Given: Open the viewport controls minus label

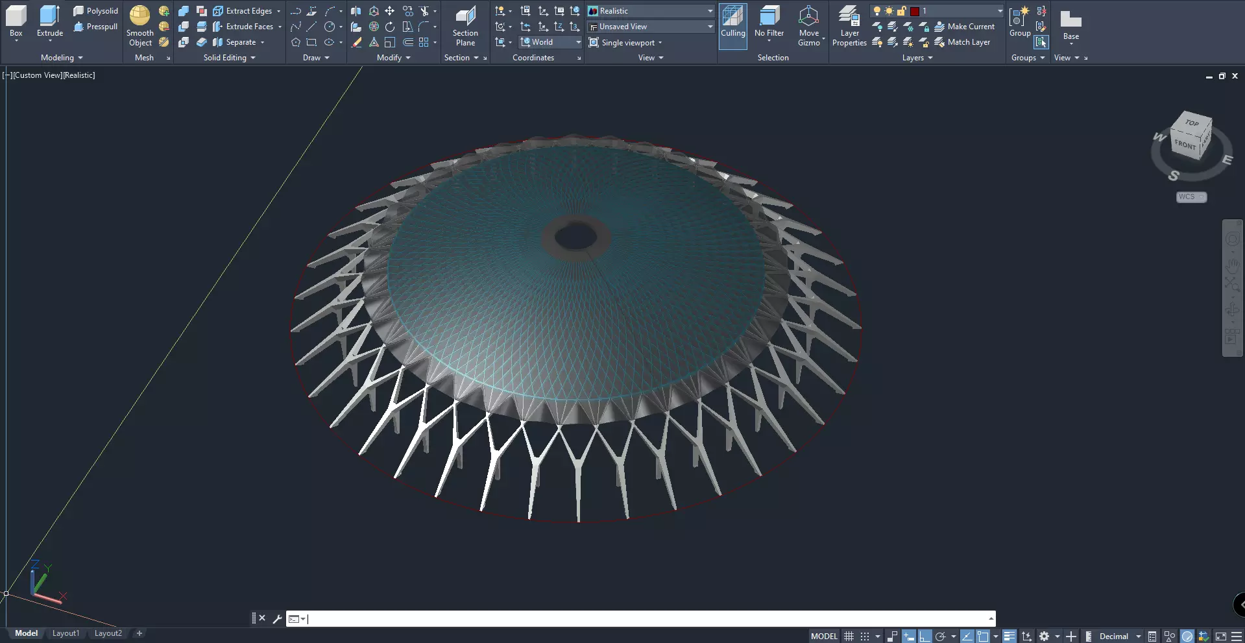Looking at the screenshot, I should pyautogui.click(x=7, y=75).
